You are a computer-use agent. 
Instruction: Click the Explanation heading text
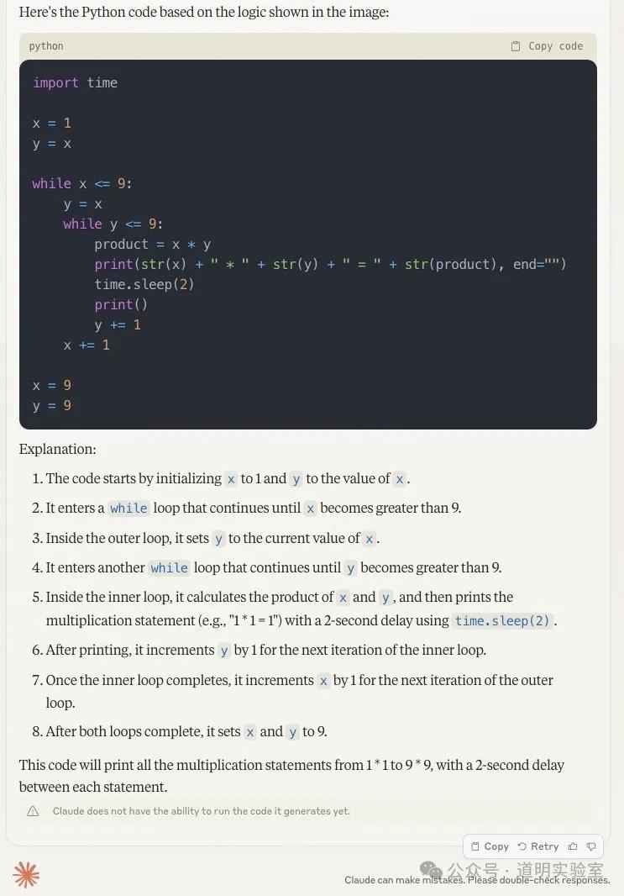[x=58, y=449]
